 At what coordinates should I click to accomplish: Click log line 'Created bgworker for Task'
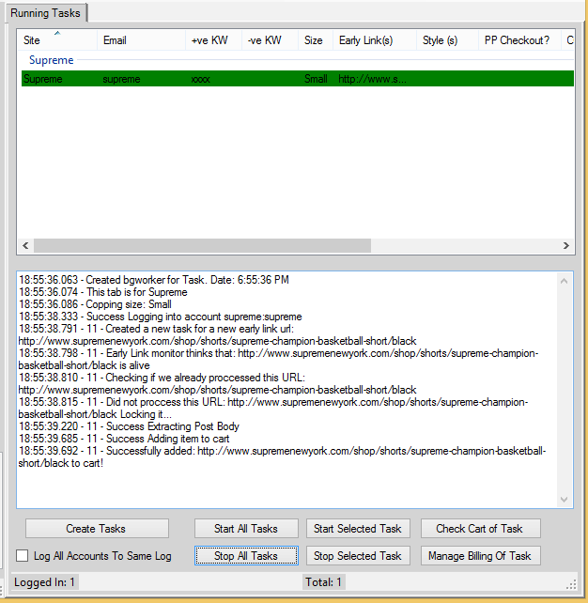(154, 280)
